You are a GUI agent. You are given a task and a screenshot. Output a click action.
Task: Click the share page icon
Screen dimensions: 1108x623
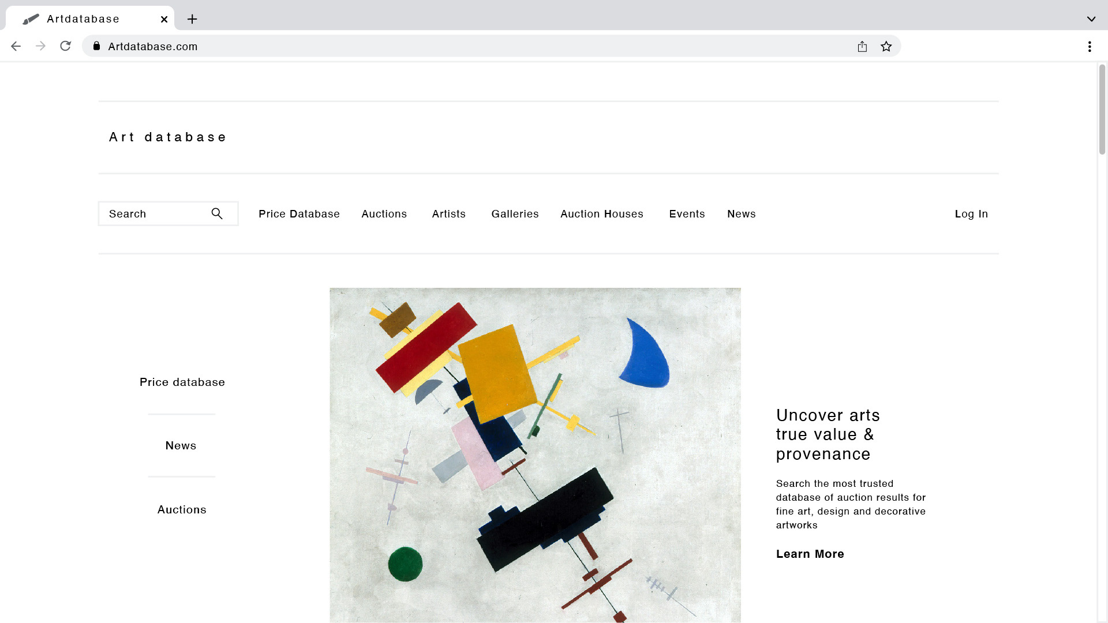coord(862,46)
